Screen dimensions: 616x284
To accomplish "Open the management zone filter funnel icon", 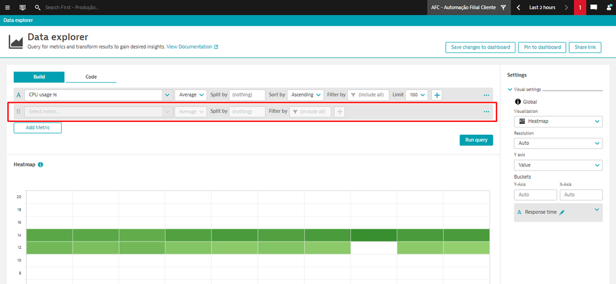I will pos(503,7).
